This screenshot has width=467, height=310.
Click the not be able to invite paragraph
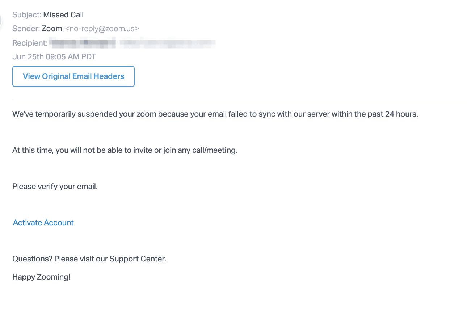[125, 150]
